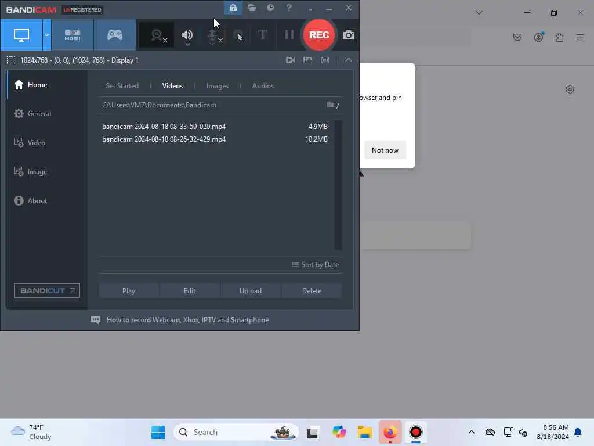594x446 pixels.
Task: Switch to Firefox on taskbar
Action: pyautogui.click(x=390, y=432)
